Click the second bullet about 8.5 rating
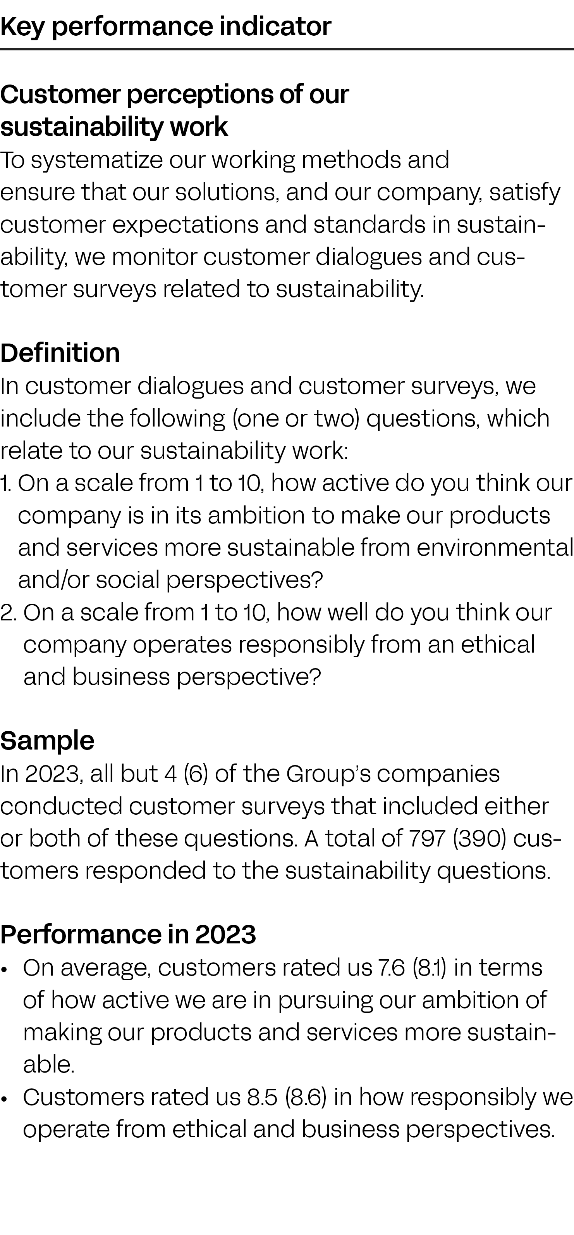Image resolution: width=574 pixels, height=1235 pixels. [x=287, y=1113]
